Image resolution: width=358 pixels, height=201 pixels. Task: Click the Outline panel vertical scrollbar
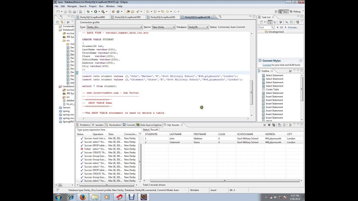click(302, 89)
